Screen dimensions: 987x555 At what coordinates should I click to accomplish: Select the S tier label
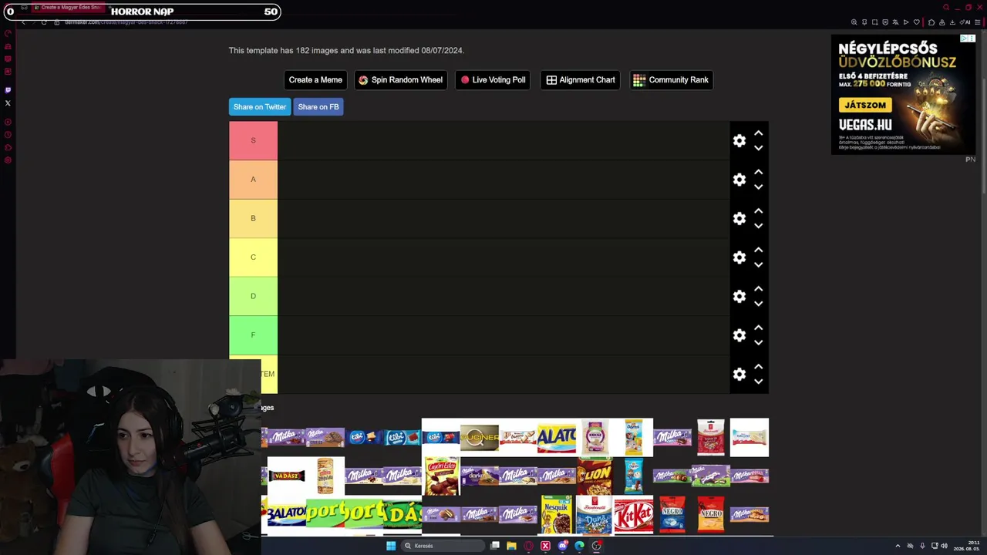(253, 140)
